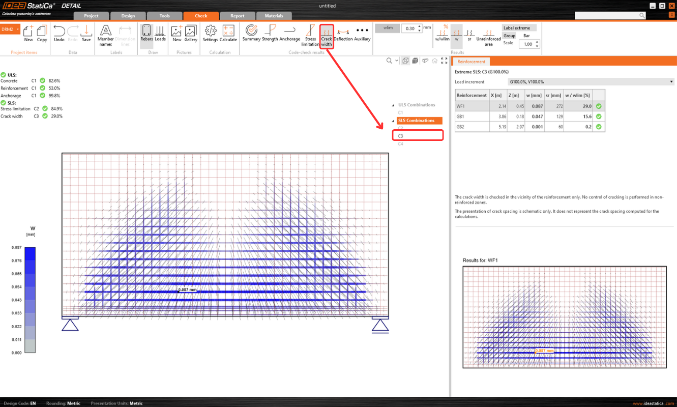Toggle the Label extreme option
This screenshot has width=677, height=407.
(519, 28)
